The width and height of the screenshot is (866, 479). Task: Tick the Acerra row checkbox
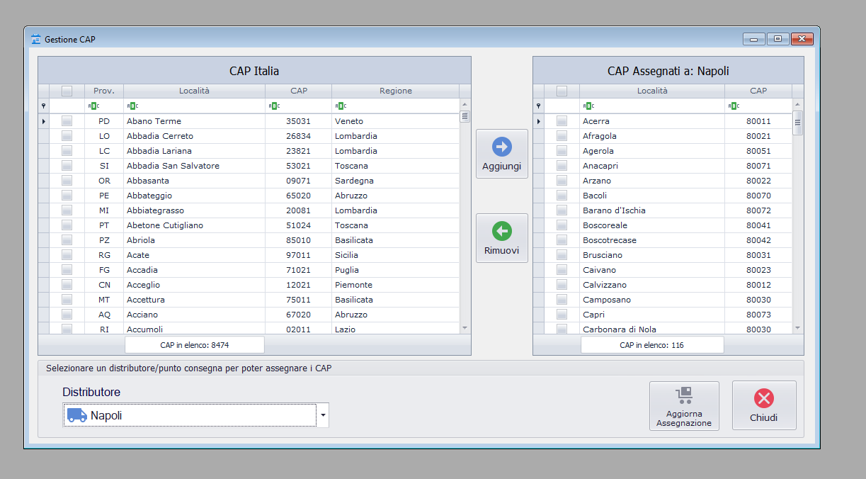(x=562, y=121)
